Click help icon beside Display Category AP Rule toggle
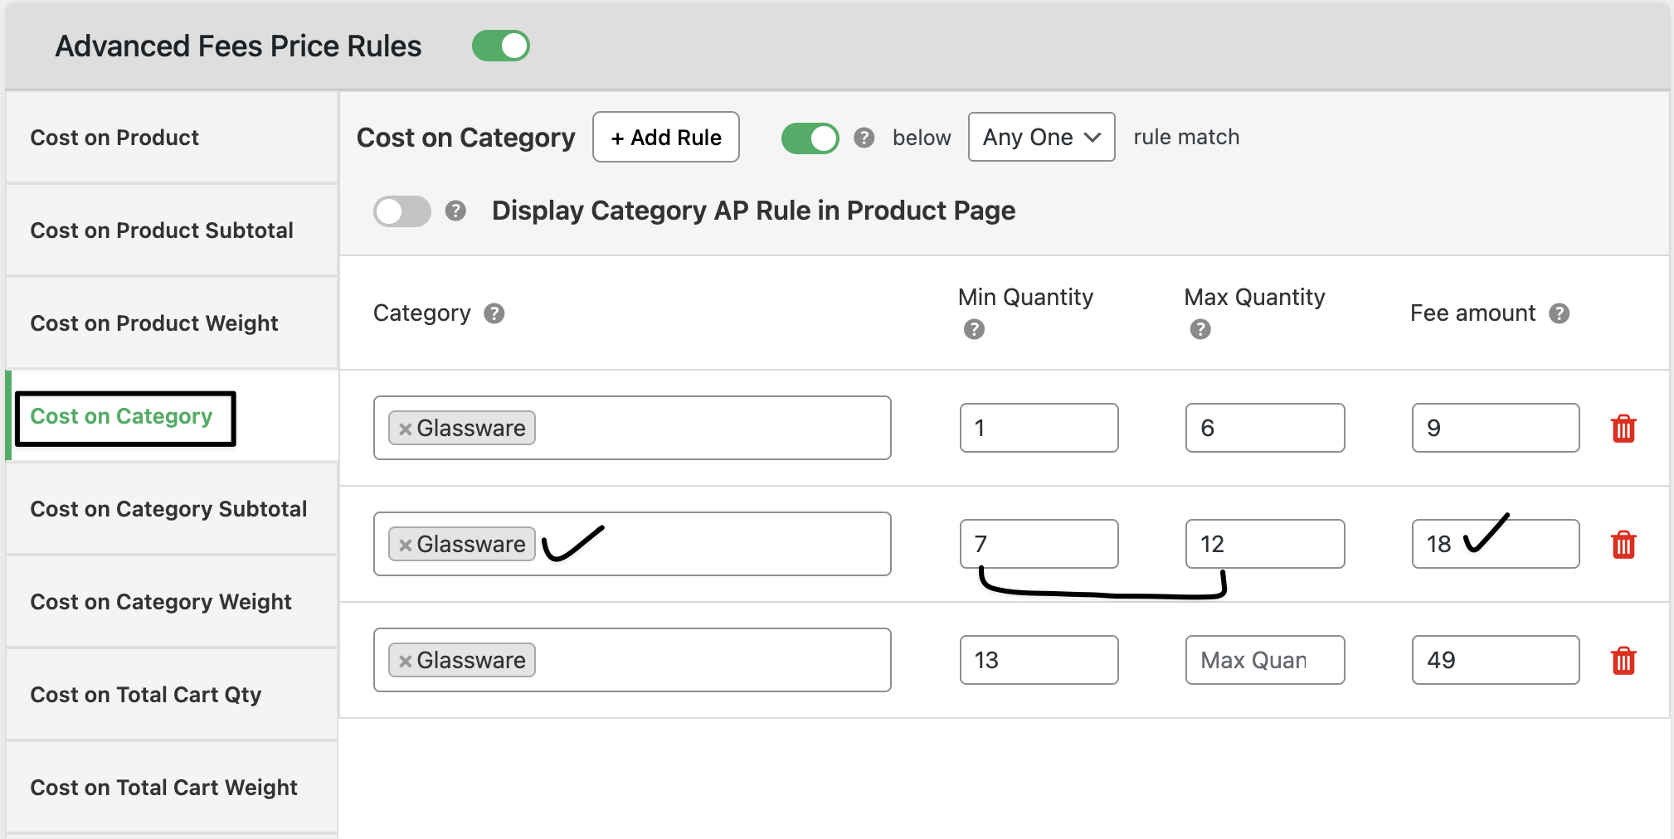The height and width of the screenshot is (839, 1674). [x=455, y=211]
